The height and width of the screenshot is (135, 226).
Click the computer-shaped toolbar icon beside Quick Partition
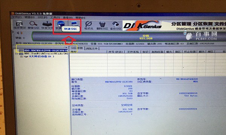pos(74,24)
